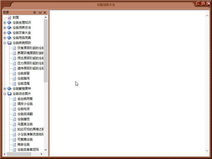
Task: Click the page icon beside 压力原因引起的仓鼠
Action: coord(14,63)
